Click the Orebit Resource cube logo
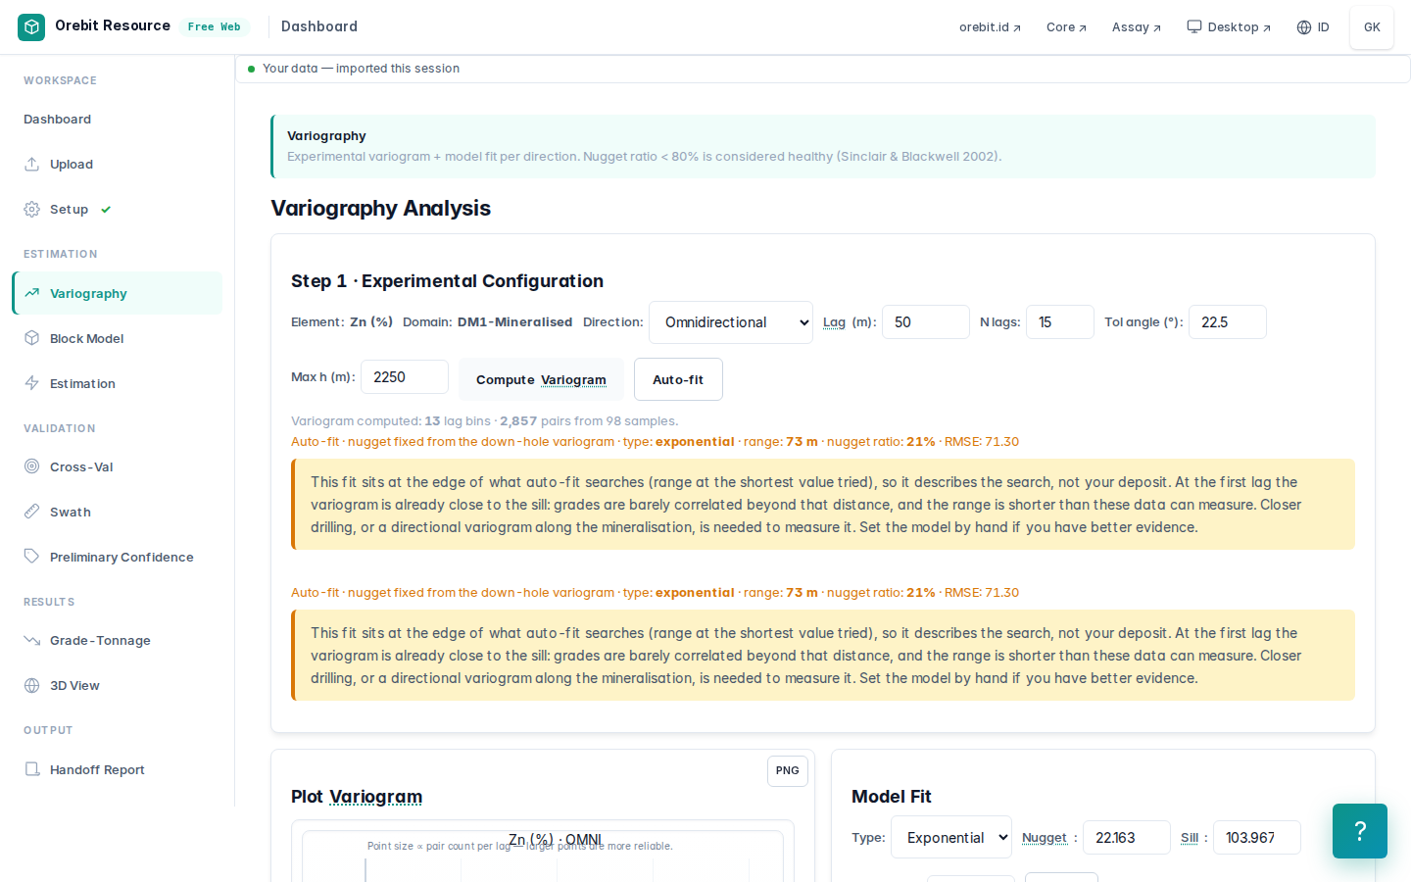 31,27
